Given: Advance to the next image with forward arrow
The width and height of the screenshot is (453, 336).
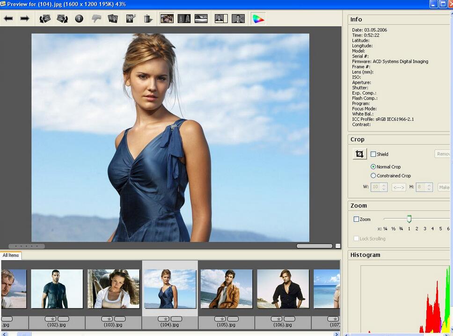Looking at the screenshot, I should point(25,19).
